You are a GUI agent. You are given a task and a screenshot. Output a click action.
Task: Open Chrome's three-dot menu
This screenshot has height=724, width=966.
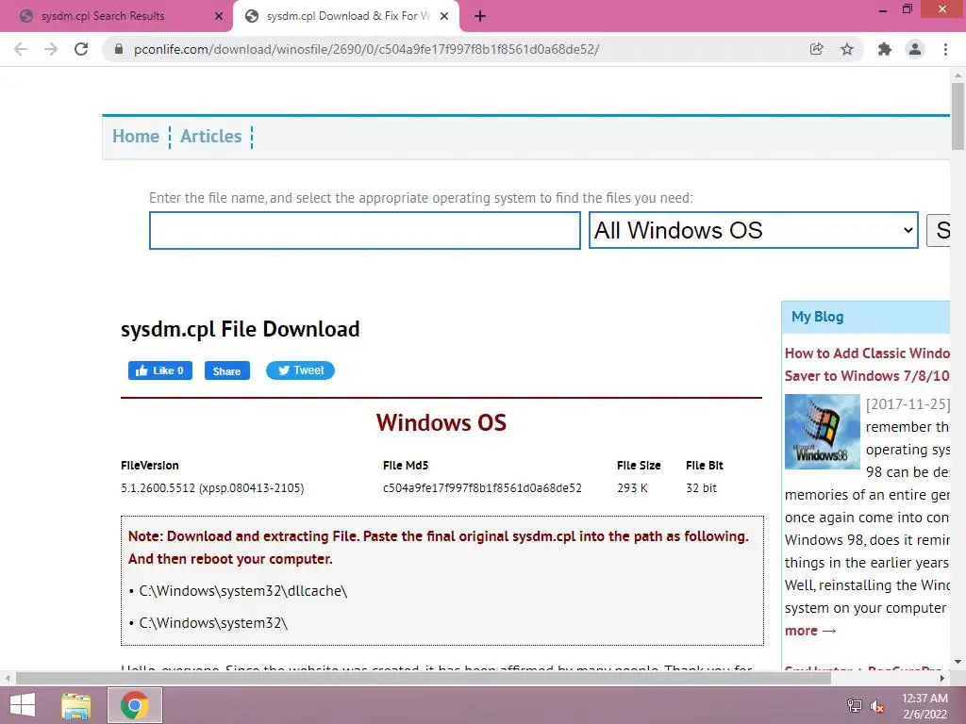(x=945, y=49)
